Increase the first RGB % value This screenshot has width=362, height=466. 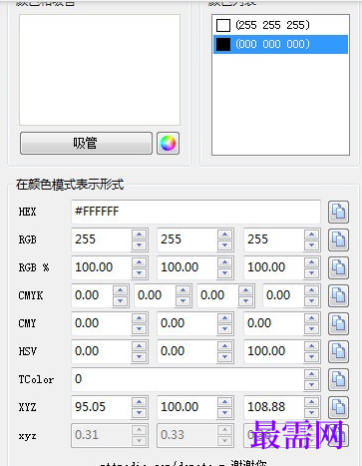pyautogui.click(x=139, y=262)
